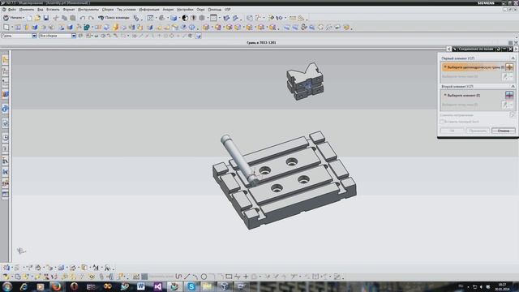
Task: Open the Начало start dropdown
Action: click(14, 18)
